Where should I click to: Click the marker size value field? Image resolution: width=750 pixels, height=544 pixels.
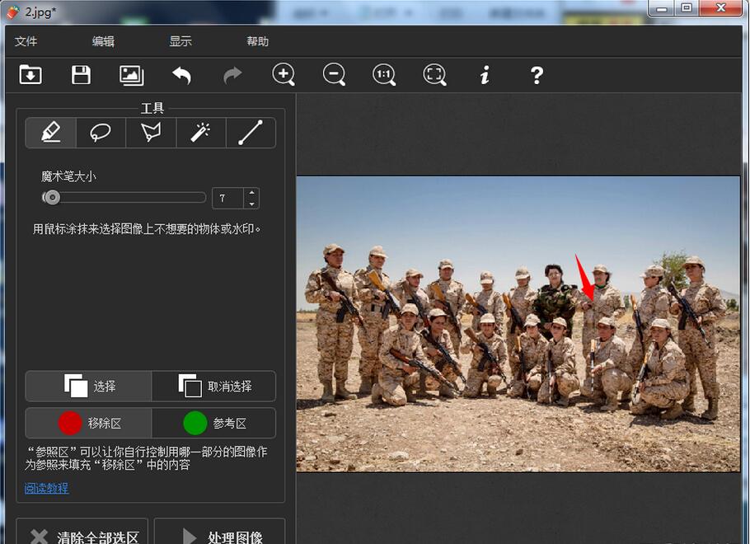227,198
